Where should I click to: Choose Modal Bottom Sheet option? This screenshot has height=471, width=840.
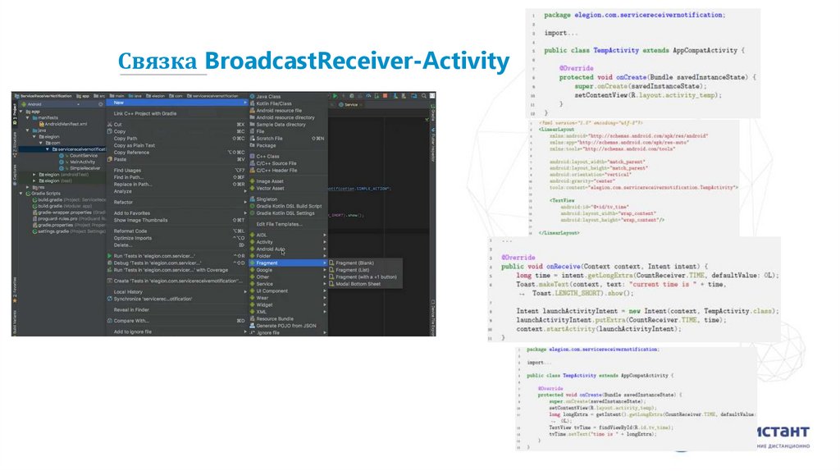358,284
